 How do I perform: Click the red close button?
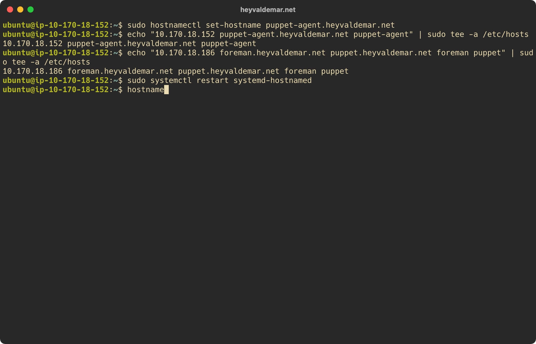coord(10,10)
